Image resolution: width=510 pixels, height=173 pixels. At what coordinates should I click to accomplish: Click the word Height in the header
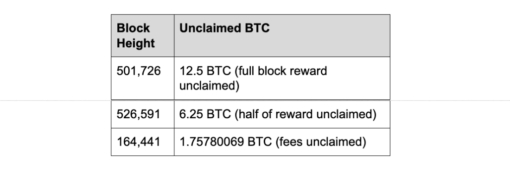click(136, 43)
